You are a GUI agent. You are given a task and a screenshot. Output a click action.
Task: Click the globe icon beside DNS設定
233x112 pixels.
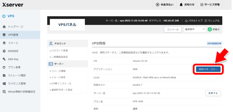click(4, 51)
